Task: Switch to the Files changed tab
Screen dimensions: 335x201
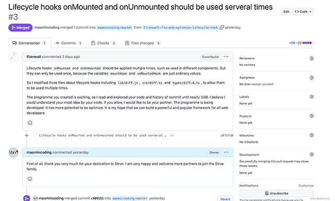Action: pos(142,43)
